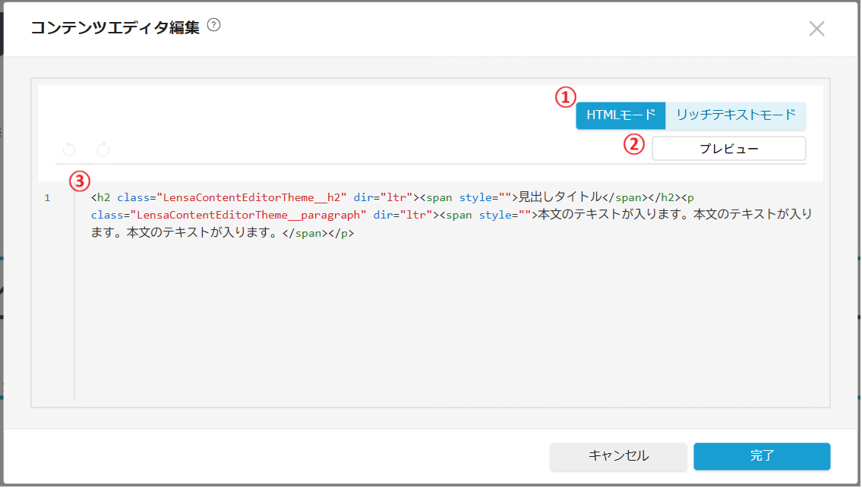The width and height of the screenshot is (862, 488).
Task: Switch to HTMLモード
Action: click(x=620, y=115)
